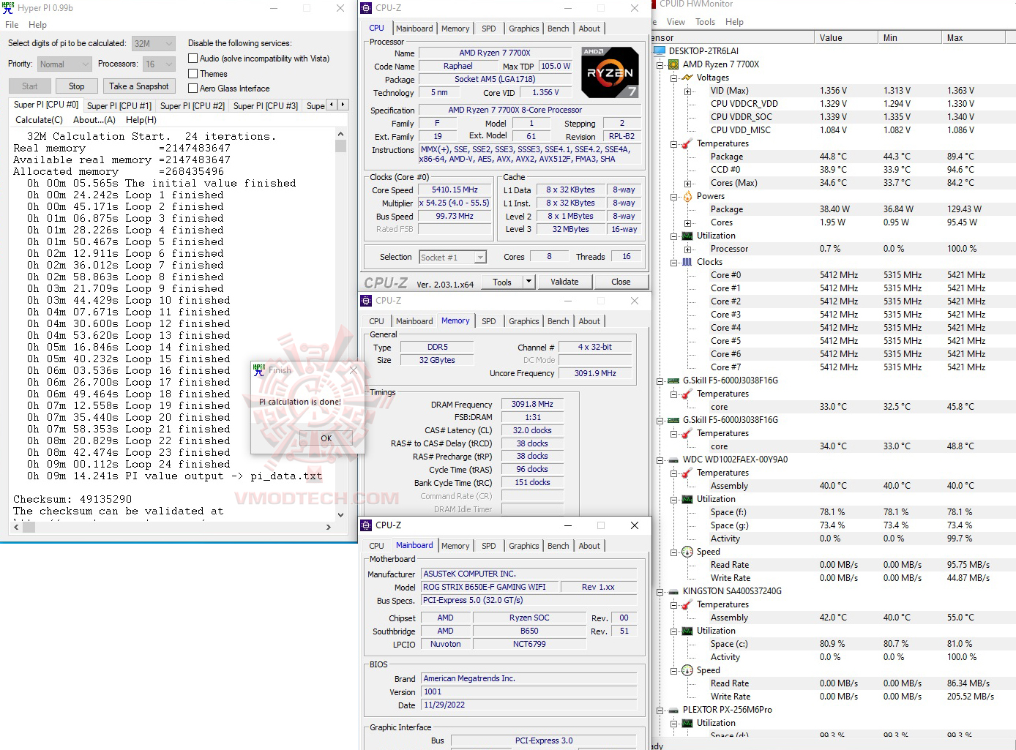Image resolution: width=1016 pixels, height=750 pixels.
Task: Click the Powers flame icon
Action: click(x=687, y=196)
